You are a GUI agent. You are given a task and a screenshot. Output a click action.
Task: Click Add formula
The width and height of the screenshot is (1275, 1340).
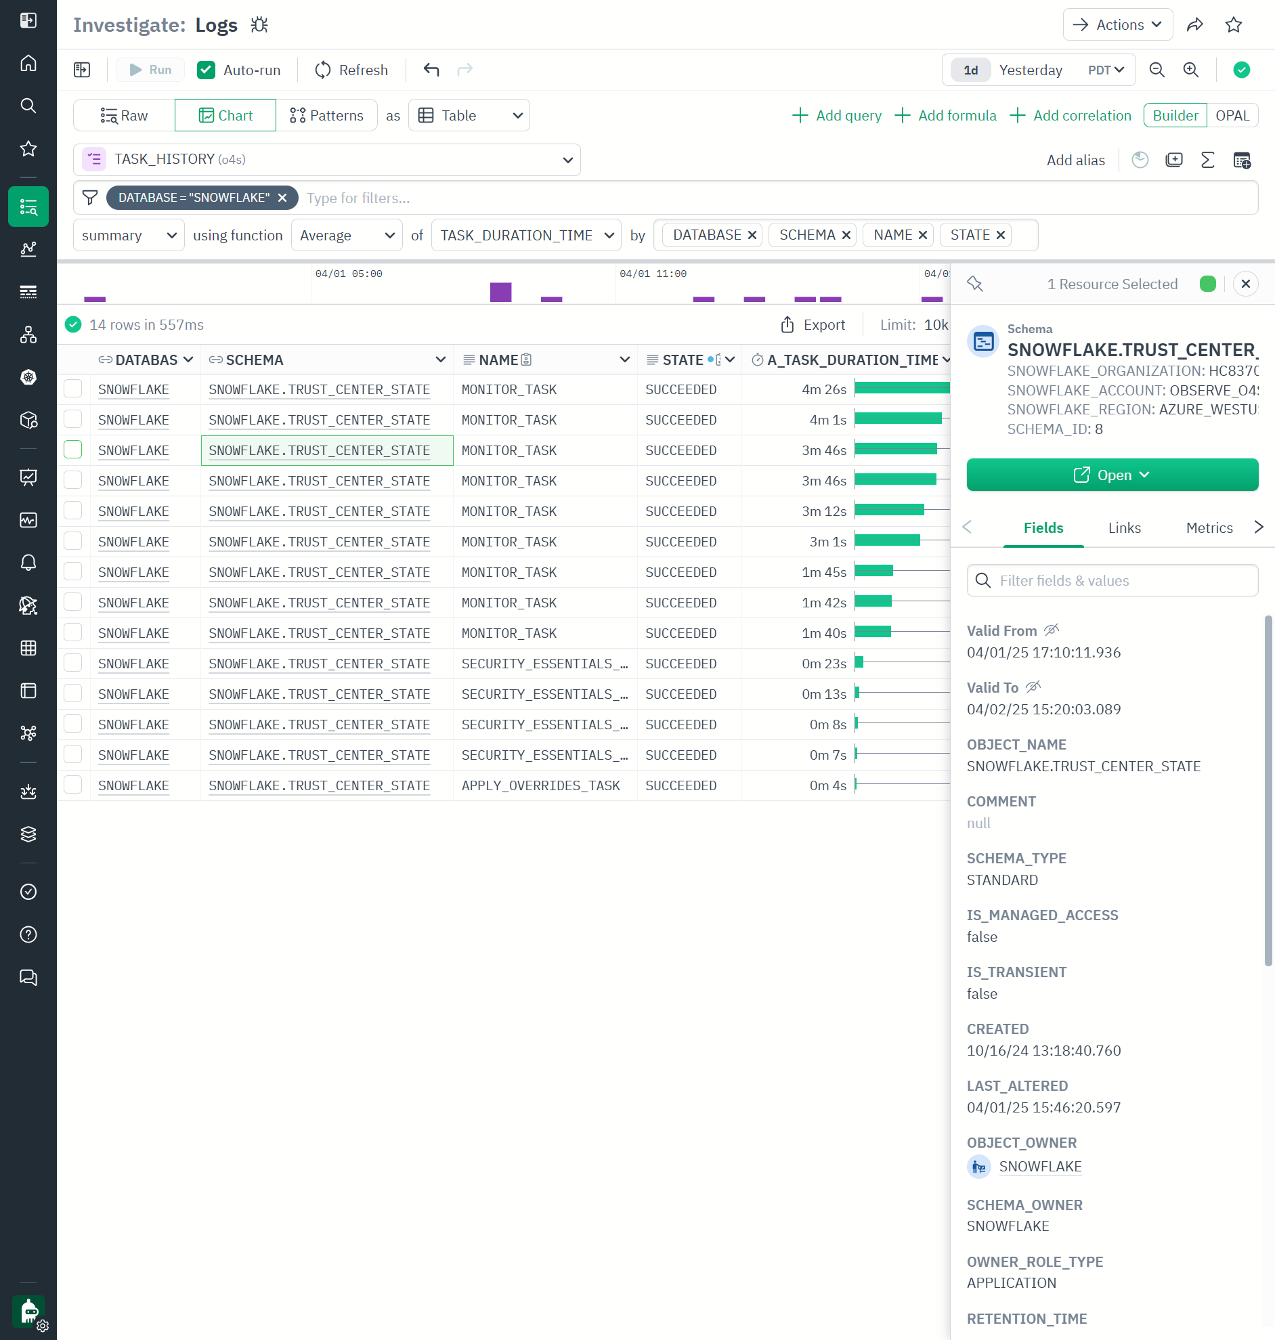pyautogui.click(x=945, y=116)
